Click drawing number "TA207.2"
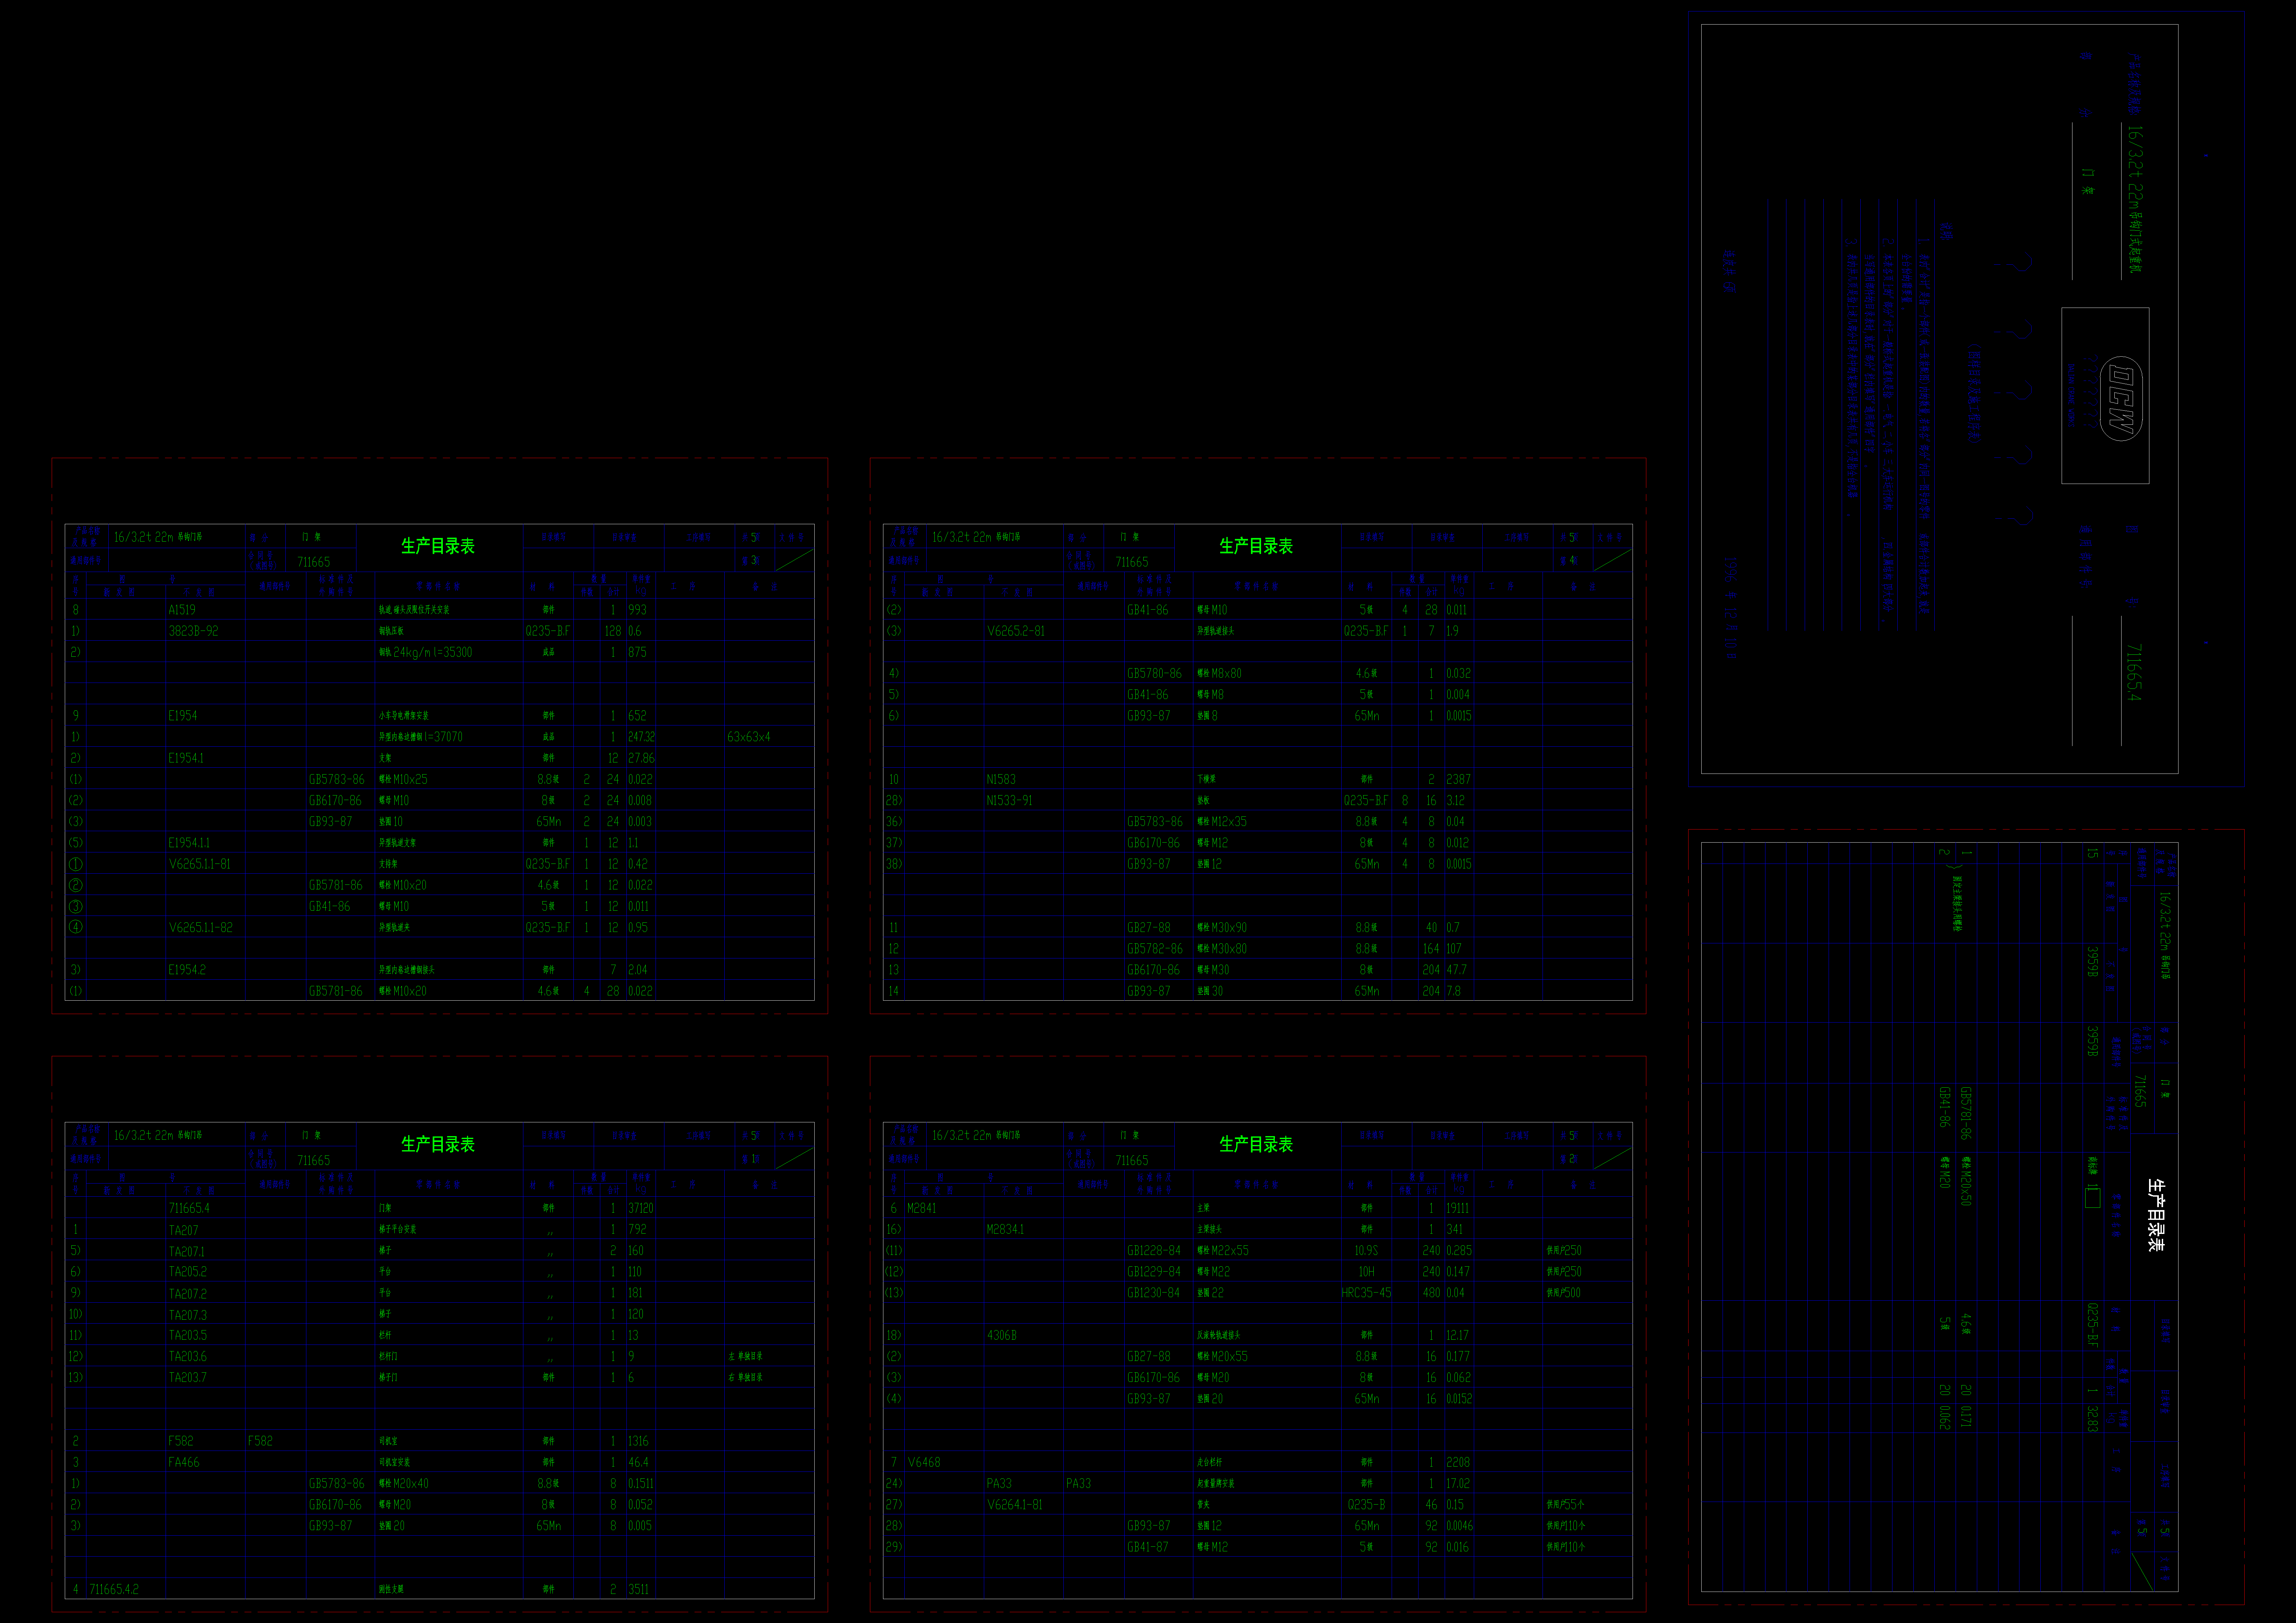Viewport: 2296px width, 1623px height. (x=188, y=1294)
